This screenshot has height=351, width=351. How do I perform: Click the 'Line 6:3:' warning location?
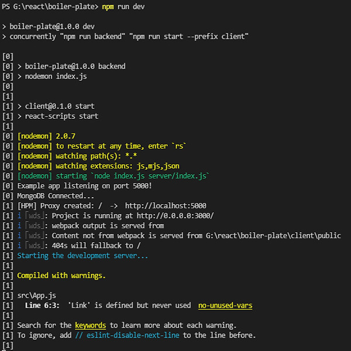[42, 305]
